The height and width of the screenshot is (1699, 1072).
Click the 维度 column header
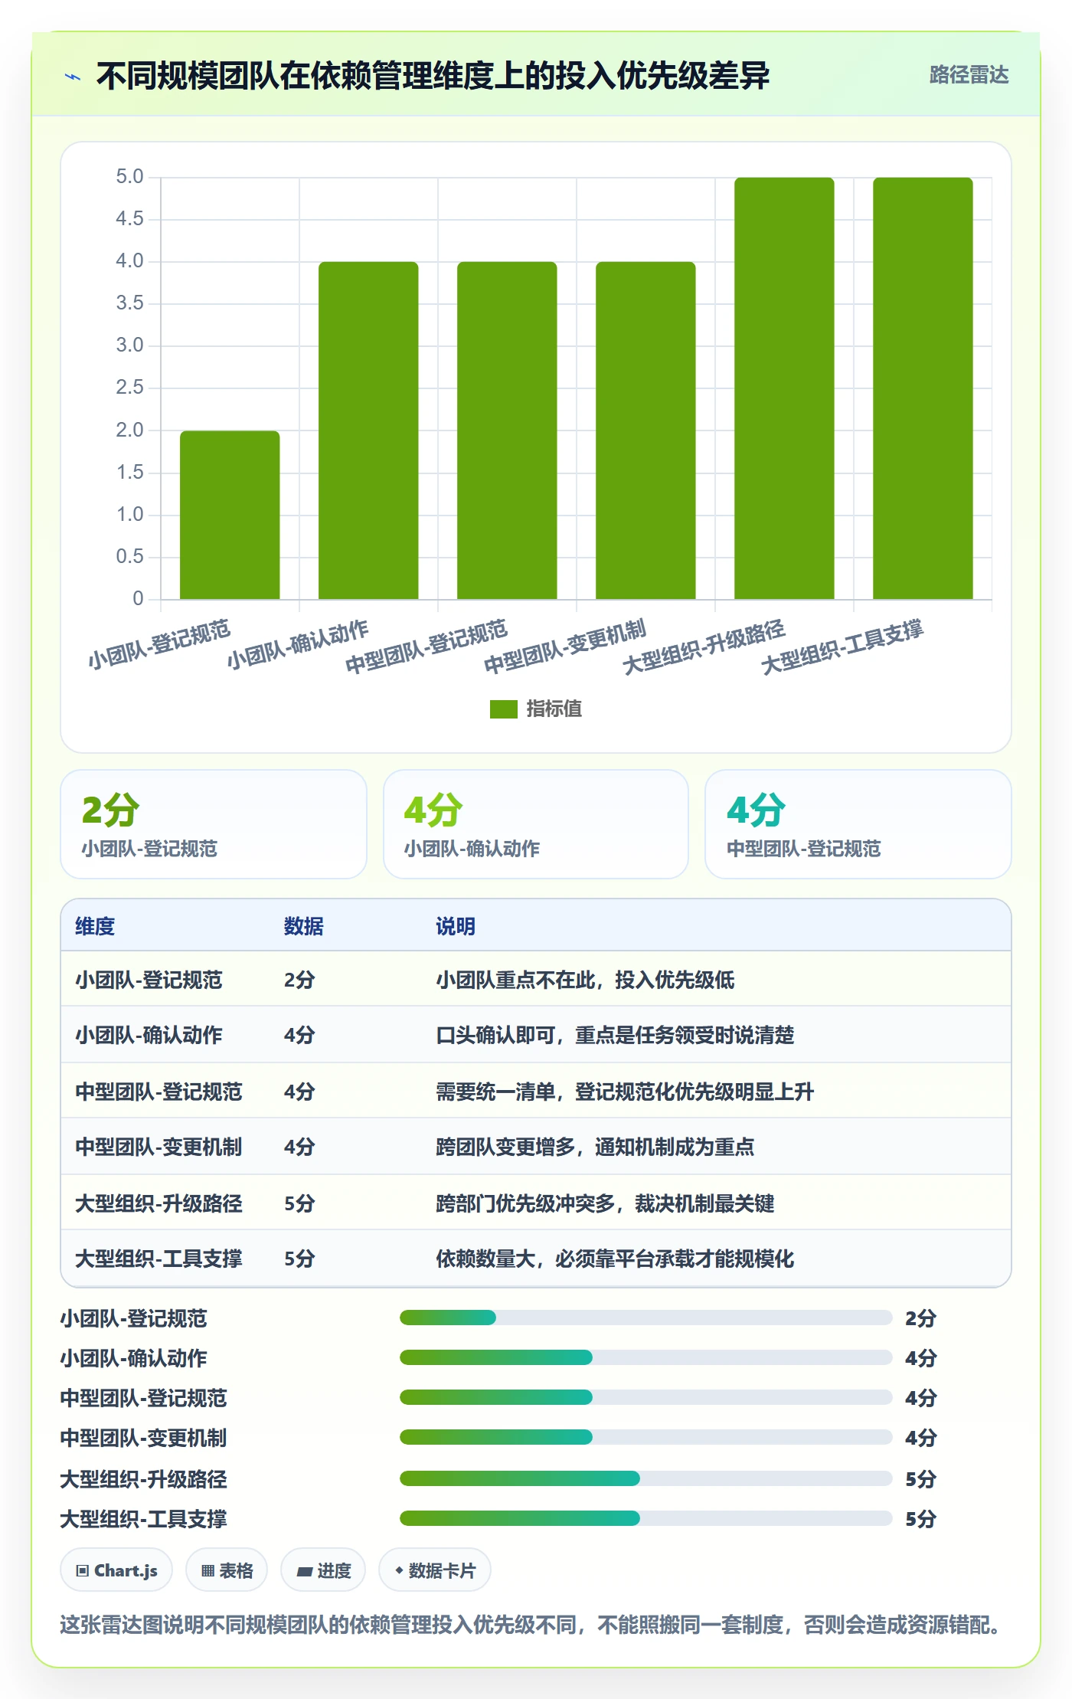95,926
